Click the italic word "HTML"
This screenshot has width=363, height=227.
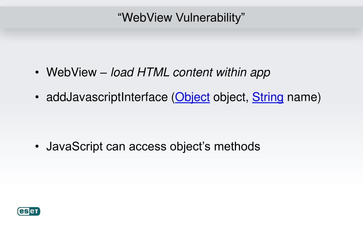153,72
